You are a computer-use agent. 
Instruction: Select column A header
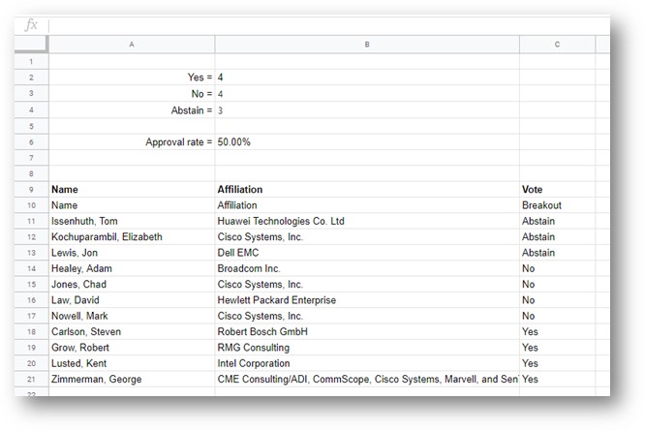pyautogui.click(x=132, y=45)
